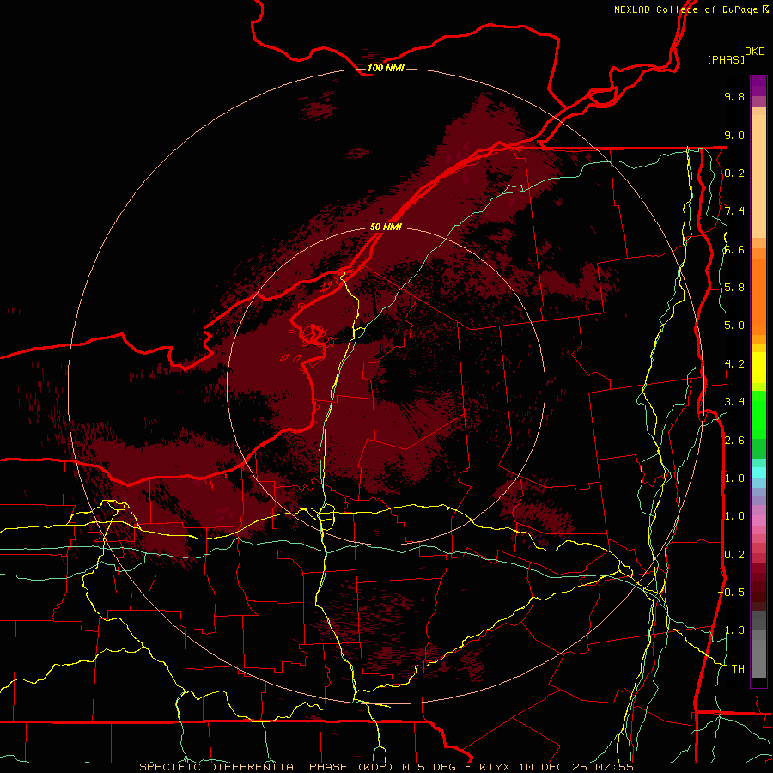Click the -1.3 scale value
Image resolution: width=773 pixels, height=773 pixels.
(731, 630)
